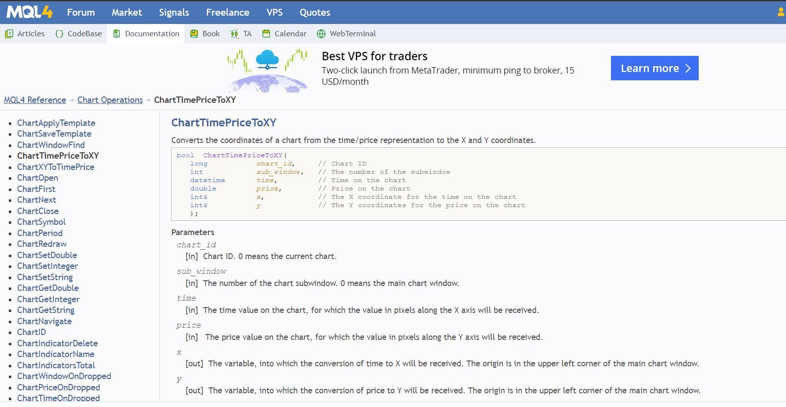Open ChartNext in sidebar

[37, 200]
